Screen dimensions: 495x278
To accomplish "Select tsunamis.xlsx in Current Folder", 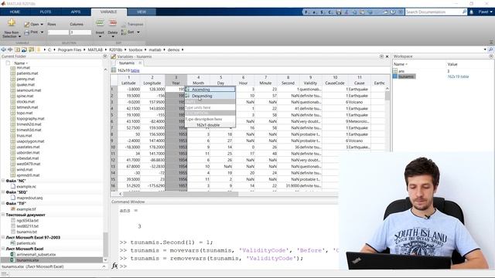I will [28, 260].
